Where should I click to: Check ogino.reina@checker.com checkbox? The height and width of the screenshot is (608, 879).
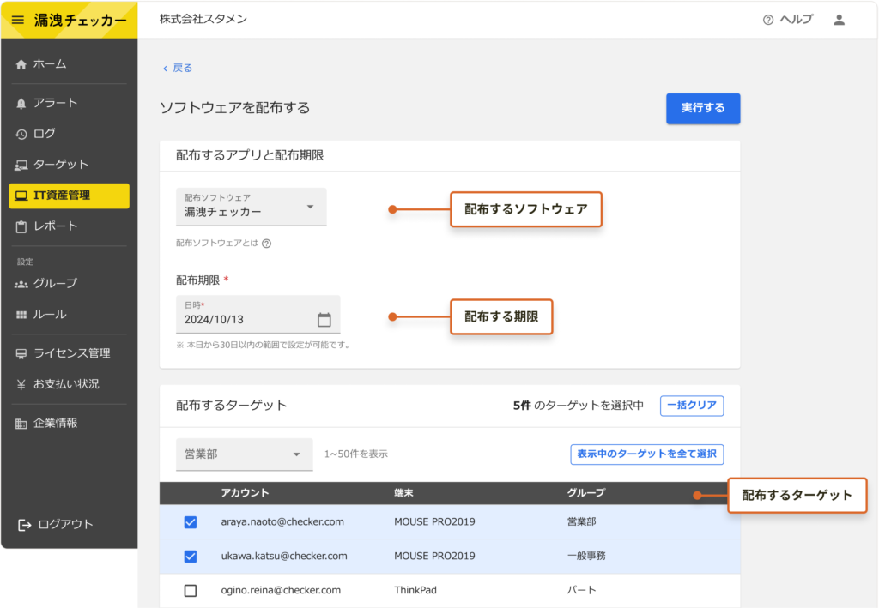pos(191,591)
